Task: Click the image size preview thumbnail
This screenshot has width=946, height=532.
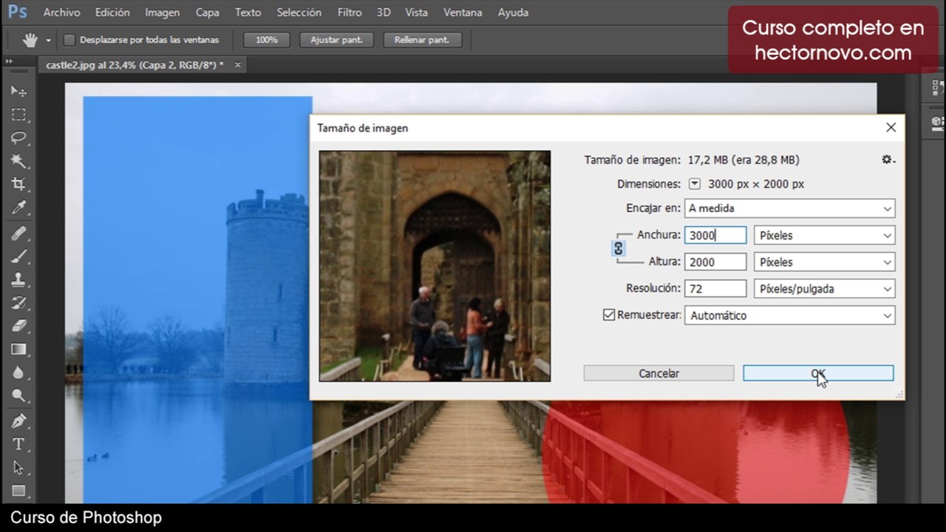Action: [x=435, y=266]
